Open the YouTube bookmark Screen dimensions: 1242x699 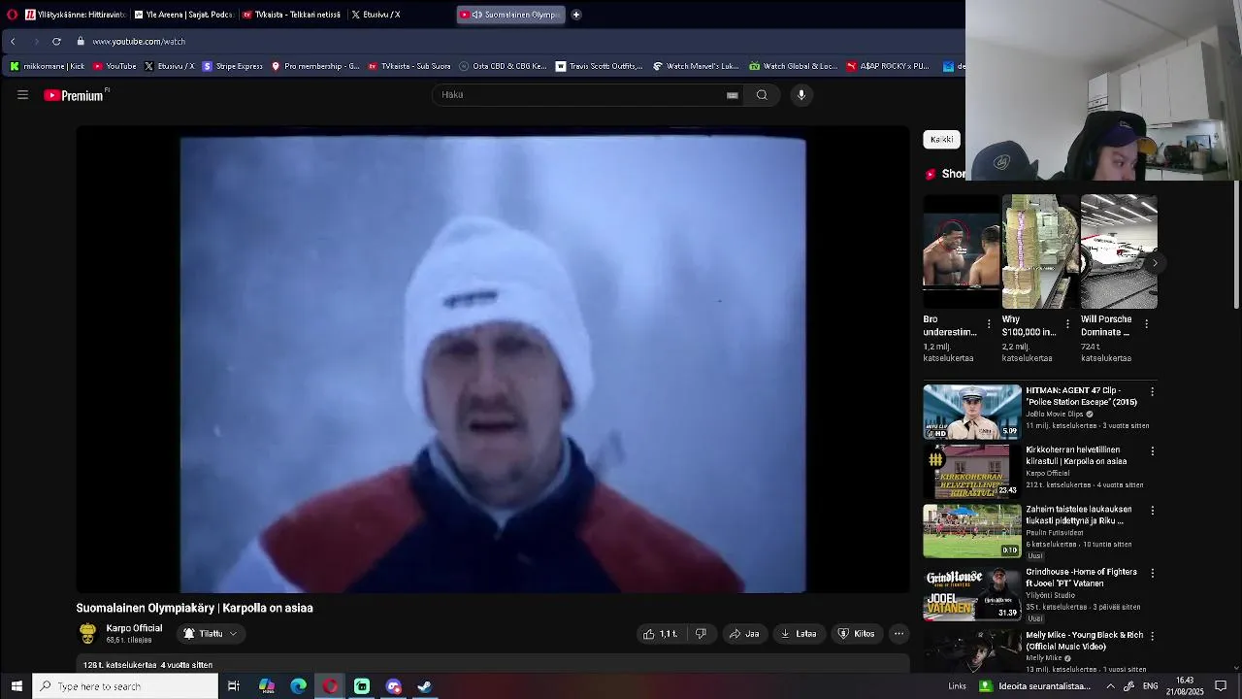coord(114,66)
